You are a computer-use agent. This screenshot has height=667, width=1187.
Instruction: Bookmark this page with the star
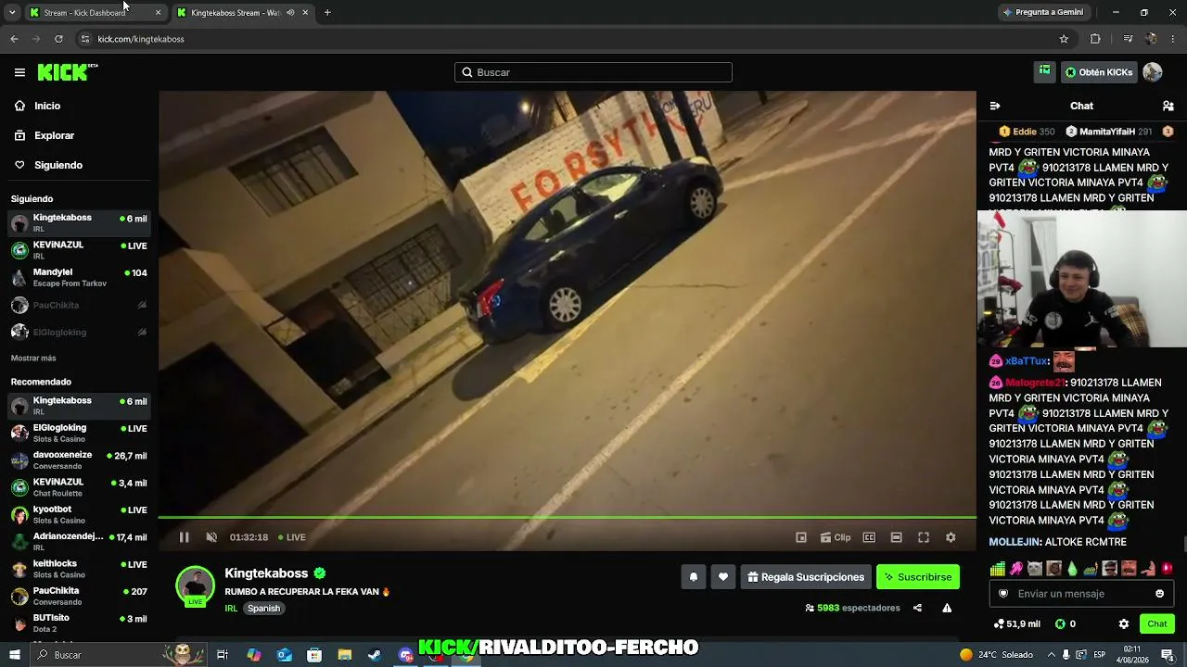tap(1064, 39)
